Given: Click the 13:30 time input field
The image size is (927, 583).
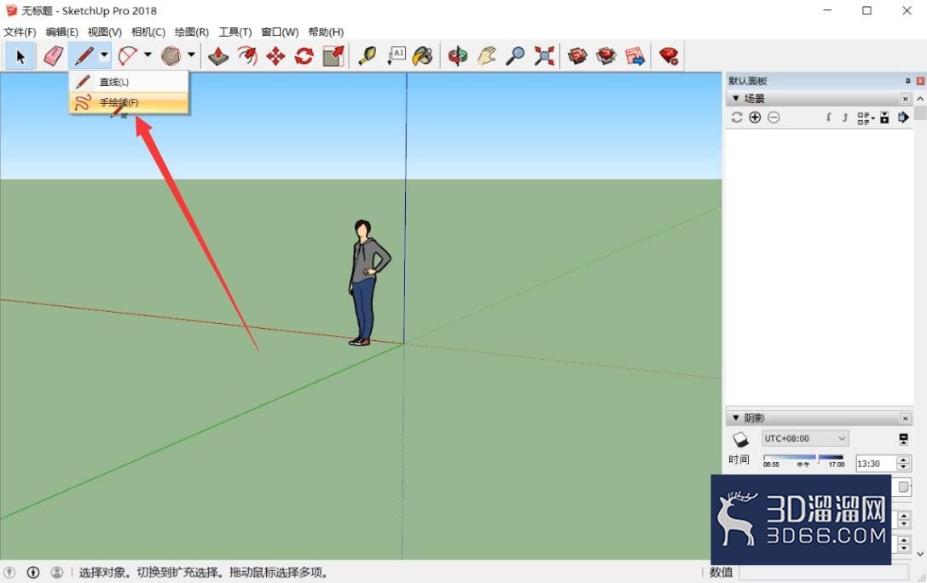Looking at the screenshot, I should 876,464.
